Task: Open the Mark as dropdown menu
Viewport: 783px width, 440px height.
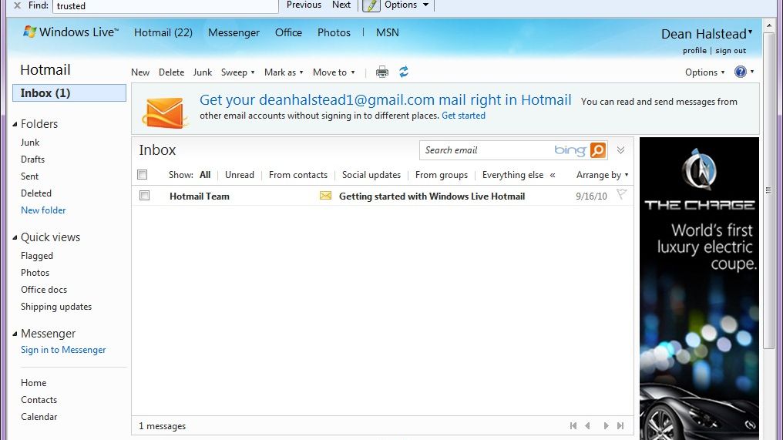Action: tap(284, 72)
